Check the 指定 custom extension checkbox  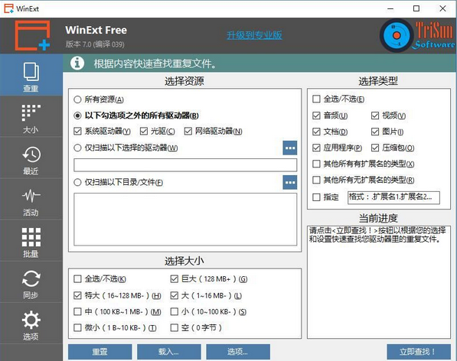[316, 197]
